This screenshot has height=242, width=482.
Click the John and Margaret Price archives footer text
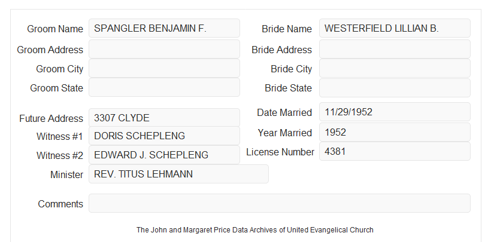pyautogui.click(x=255, y=230)
